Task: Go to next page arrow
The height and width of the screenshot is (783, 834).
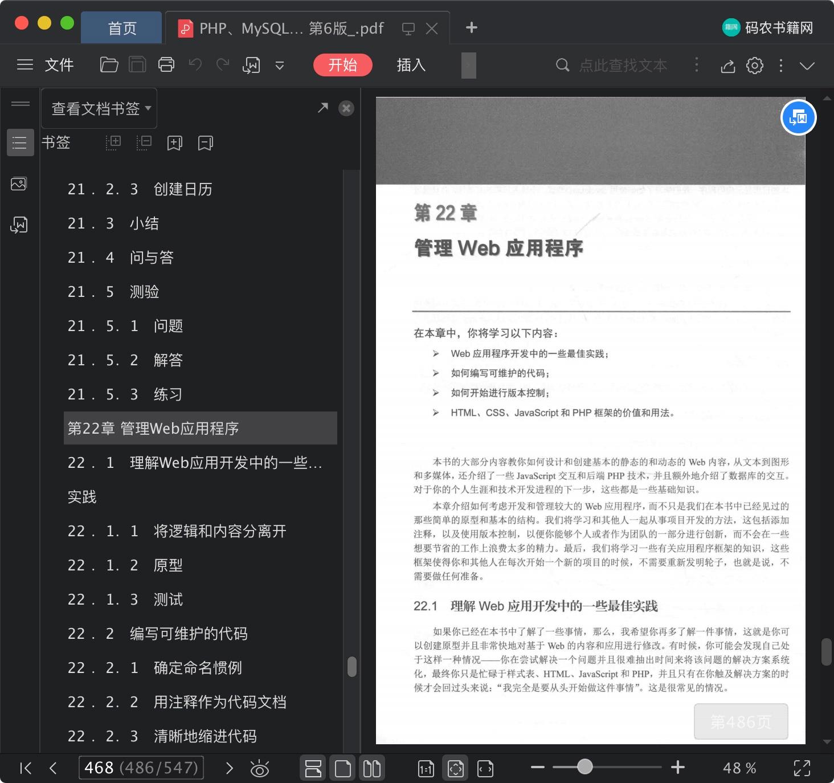Action: tap(229, 768)
